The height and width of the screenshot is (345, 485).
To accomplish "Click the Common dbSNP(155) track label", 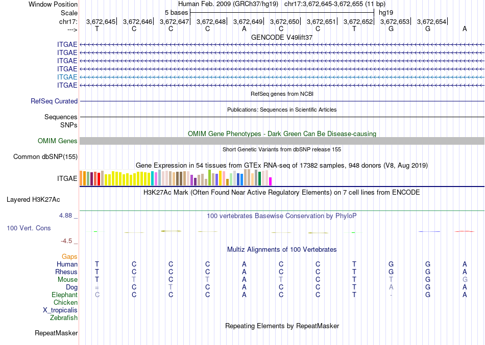I will tap(45, 157).
